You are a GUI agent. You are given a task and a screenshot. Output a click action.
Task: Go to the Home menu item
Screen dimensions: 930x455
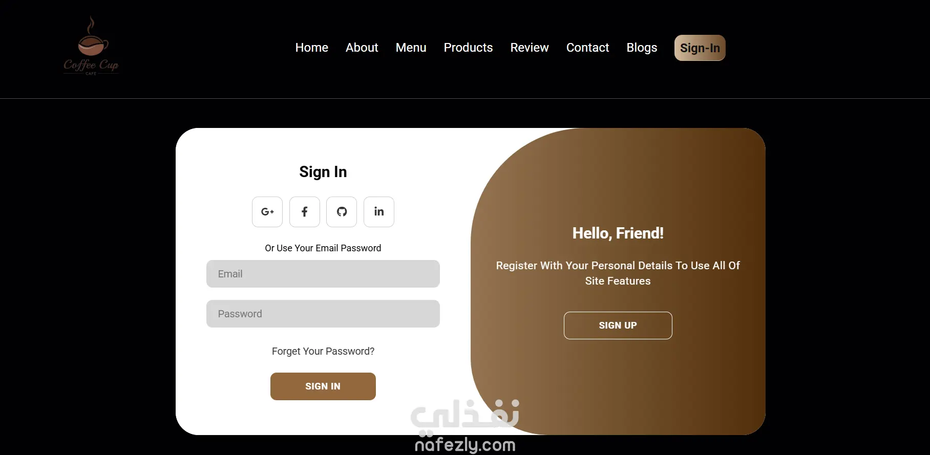[x=312, y=48]
